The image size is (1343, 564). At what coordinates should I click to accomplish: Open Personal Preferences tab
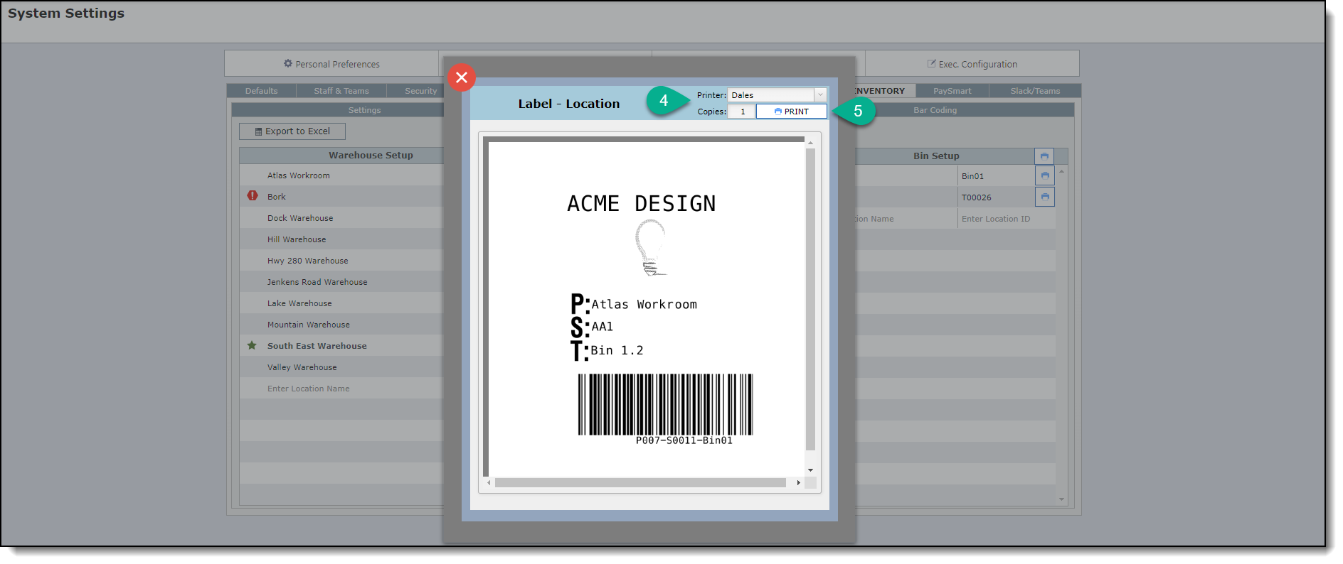(331, 64)
